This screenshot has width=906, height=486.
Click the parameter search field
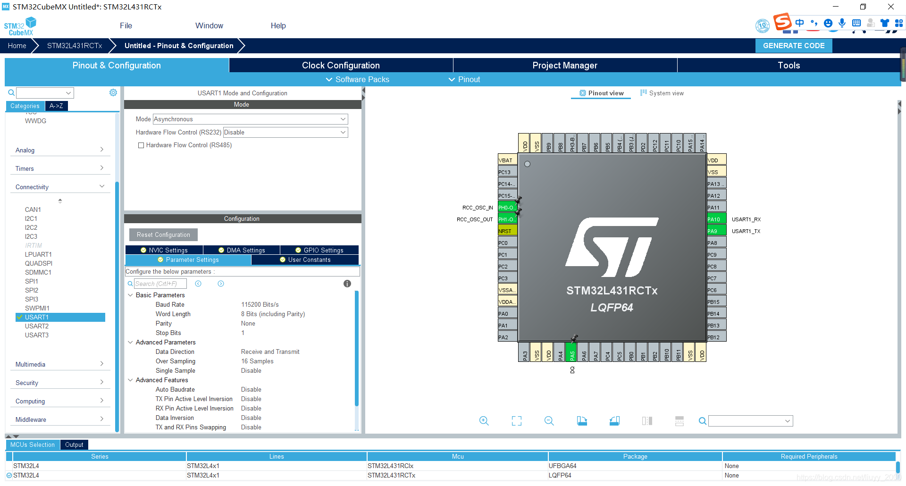(x=160, y=284)
